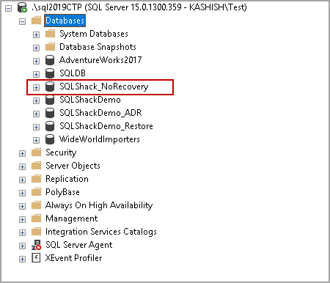Select the Server Objects label
The image size is (330, 283).
(x=73, y=166)
